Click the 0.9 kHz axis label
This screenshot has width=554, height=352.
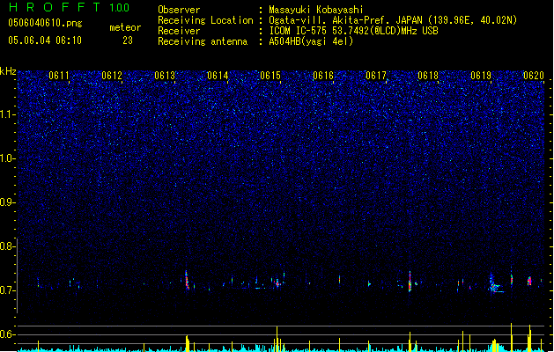point(8,202)
